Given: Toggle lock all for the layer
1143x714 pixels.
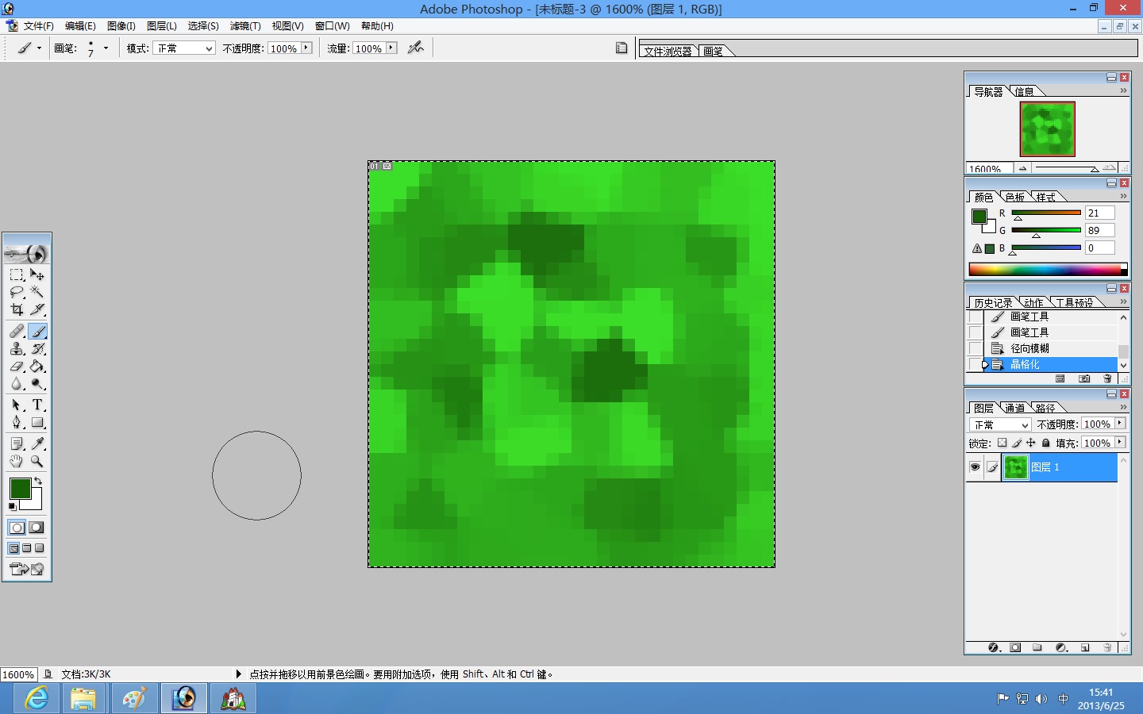Looking at the screenshot, I should [1045, 443].
